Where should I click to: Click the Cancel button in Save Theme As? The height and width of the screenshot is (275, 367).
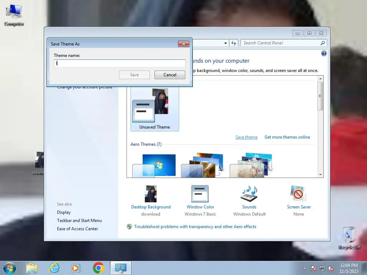click(170, 75)
